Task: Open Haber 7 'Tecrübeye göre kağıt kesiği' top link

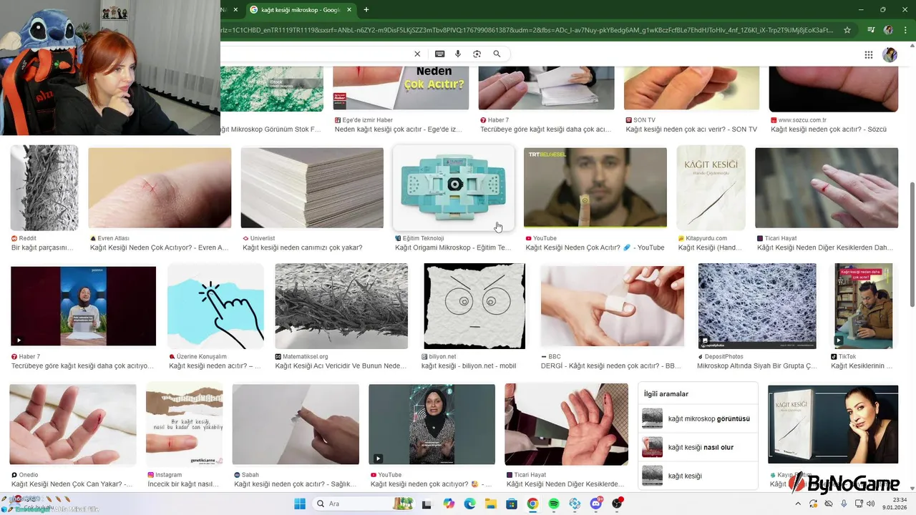Action: (x=546, y=129)
